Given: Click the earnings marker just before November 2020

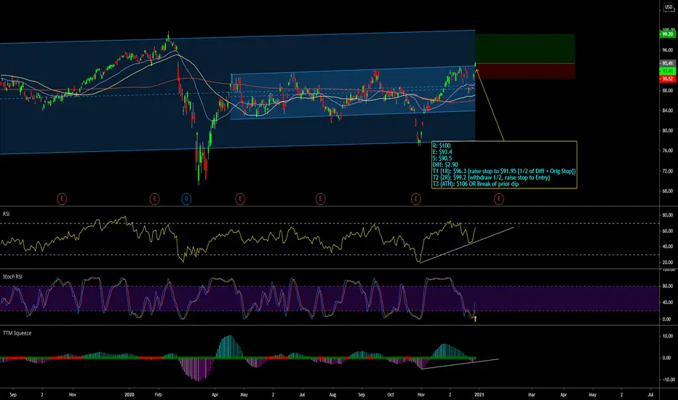Looking at the screenshot, I should click(415, 199).
